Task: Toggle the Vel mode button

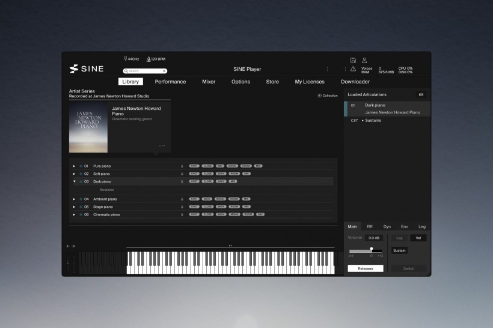Action: coord(418,238)
